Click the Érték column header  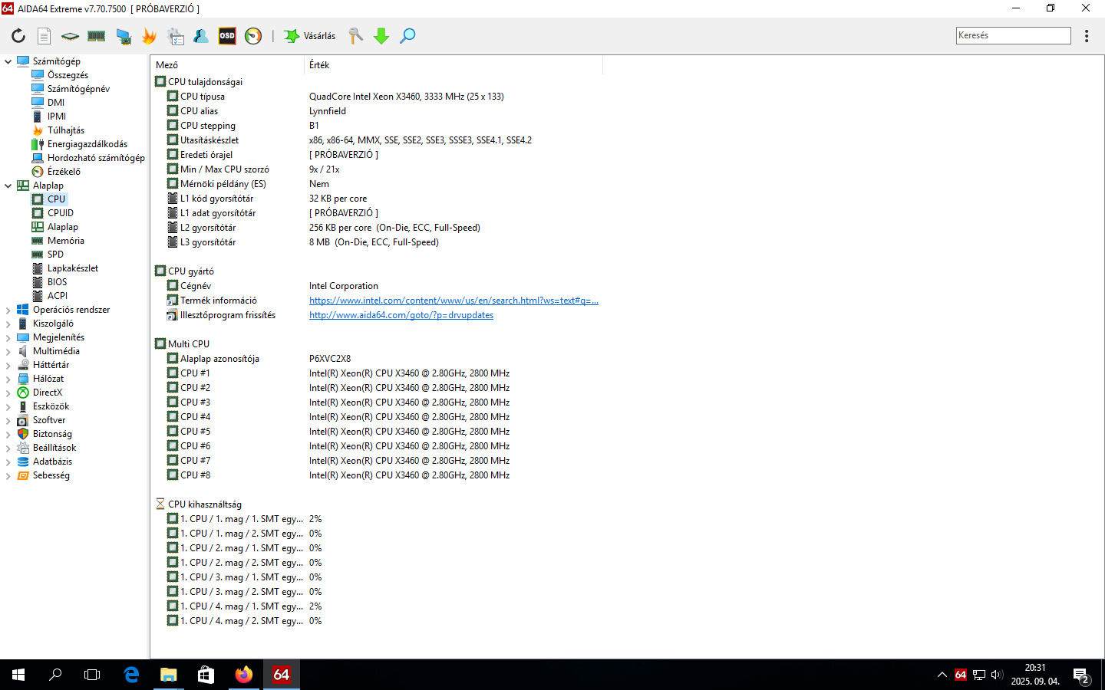click(454, 65)
